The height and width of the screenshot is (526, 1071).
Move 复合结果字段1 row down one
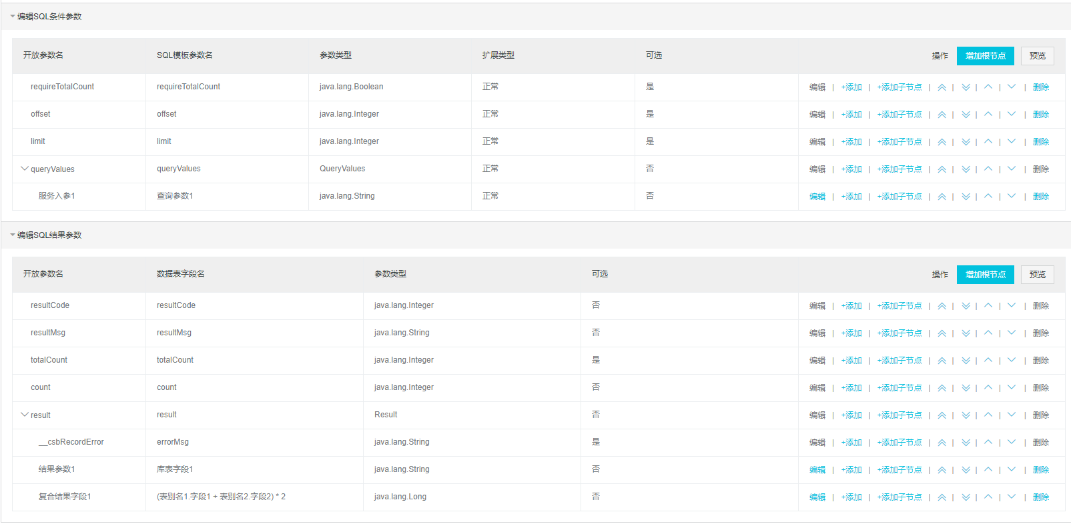pos(1012,497)
